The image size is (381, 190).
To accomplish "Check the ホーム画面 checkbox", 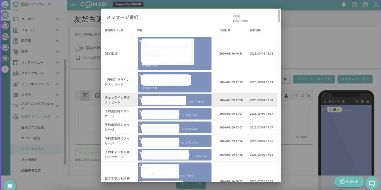I will click(78, 58).
